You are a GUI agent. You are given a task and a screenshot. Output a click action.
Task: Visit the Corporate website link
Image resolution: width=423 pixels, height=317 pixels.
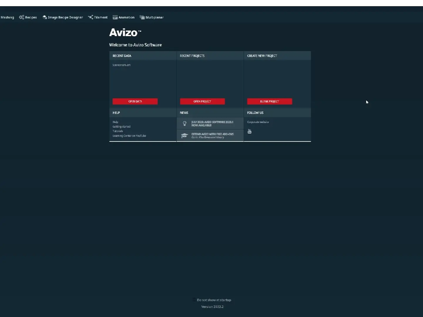[258, 122]
